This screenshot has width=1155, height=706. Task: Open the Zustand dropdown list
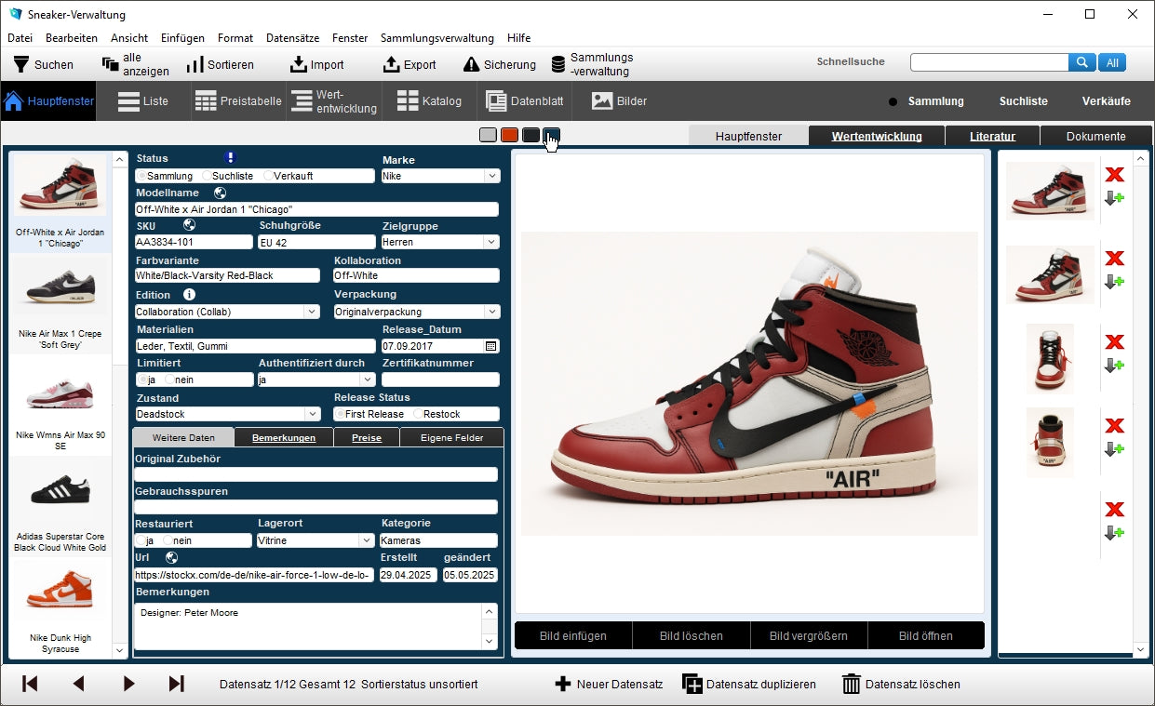click(312, 414)
